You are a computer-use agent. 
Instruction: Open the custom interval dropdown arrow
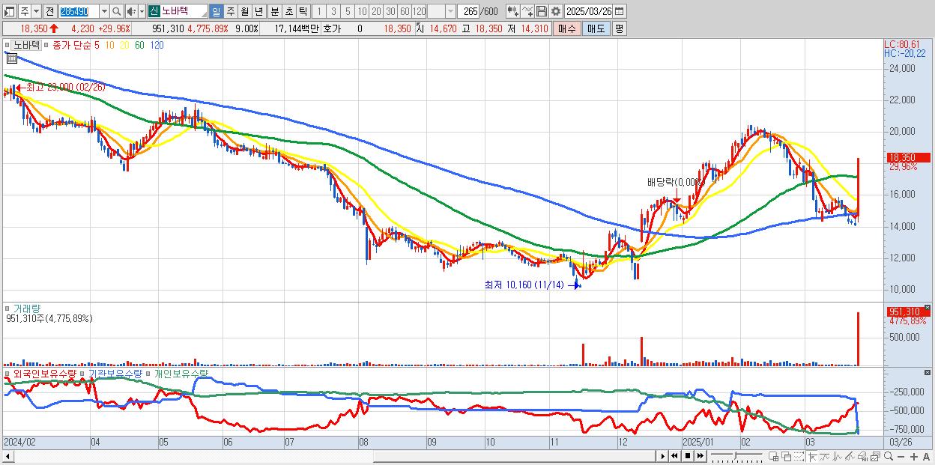pyautogui.click(x=450, y=11)
